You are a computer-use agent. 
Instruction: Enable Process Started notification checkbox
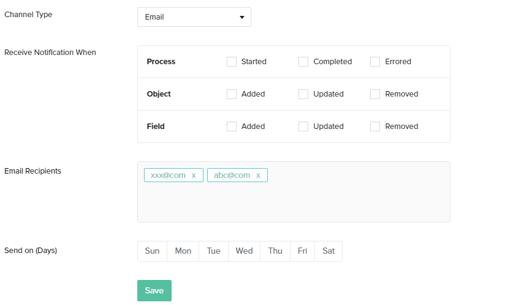(x=232, y=62)
